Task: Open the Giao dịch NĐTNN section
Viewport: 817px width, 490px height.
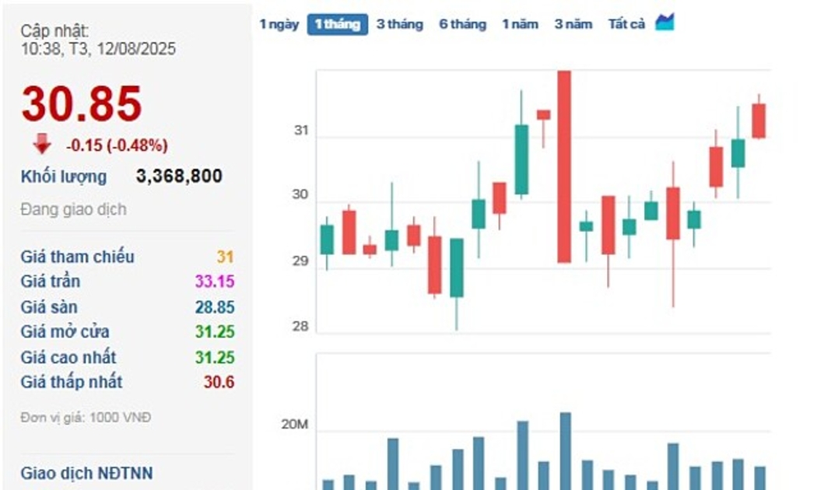Action: point(86,473)
